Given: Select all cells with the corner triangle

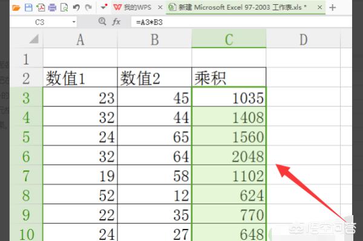Looking at the screenshot, I should coord(34,39).
